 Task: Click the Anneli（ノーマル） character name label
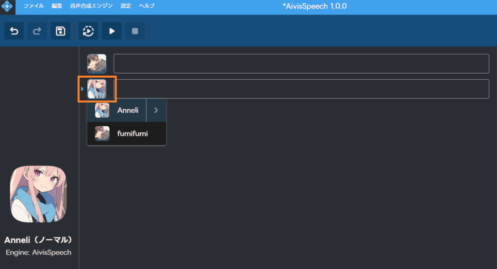[x=38, y=240]
